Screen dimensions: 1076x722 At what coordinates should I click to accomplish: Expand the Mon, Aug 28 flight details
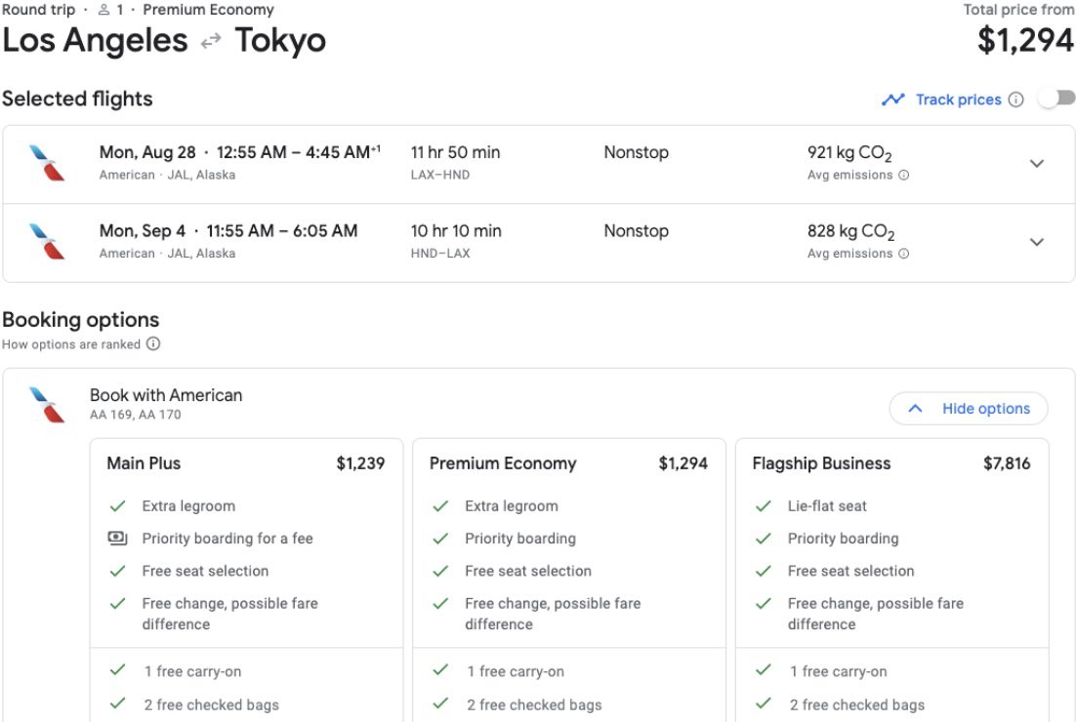[x=1037, y=163]
